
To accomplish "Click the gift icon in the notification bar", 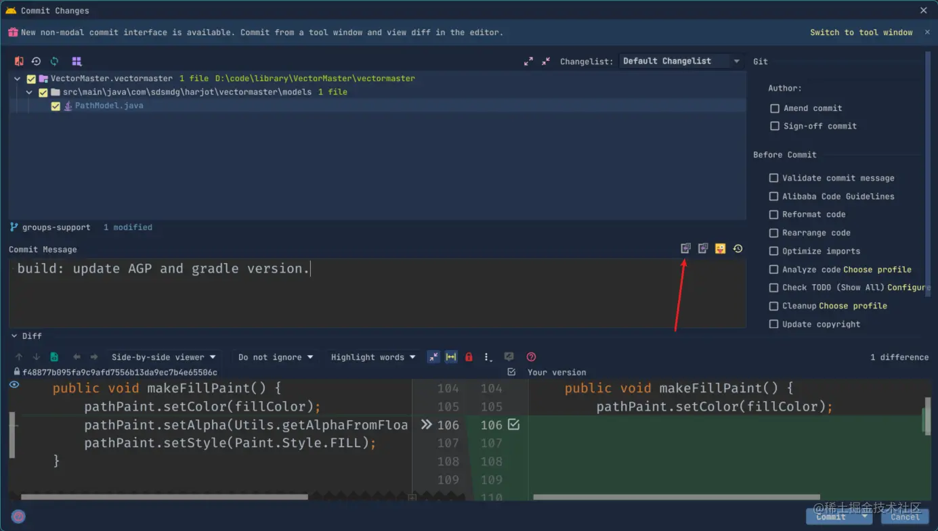I will [12, 32].
